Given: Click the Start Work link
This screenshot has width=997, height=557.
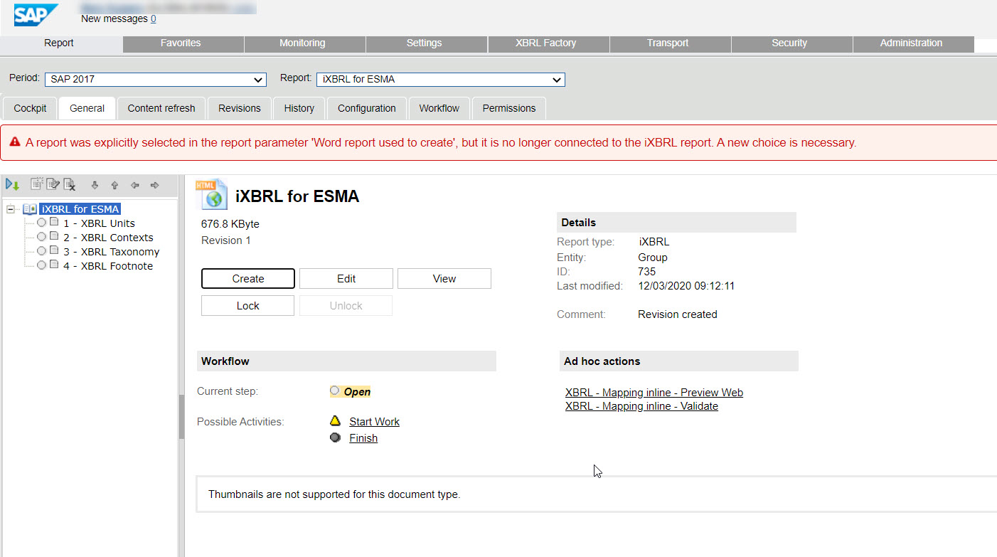Looking at the screenshot, I should 374,422.
